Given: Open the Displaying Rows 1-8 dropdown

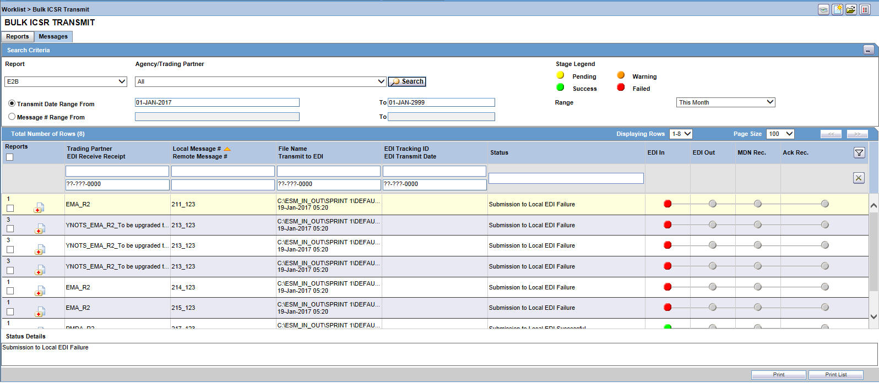Looking at the screenshot, I should 681,134.
